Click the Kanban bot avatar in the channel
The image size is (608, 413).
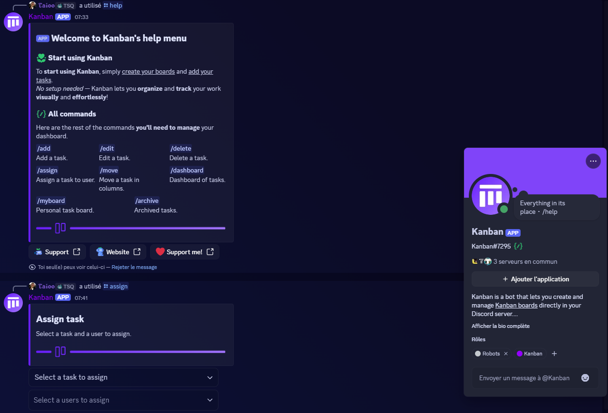[13, 21]
